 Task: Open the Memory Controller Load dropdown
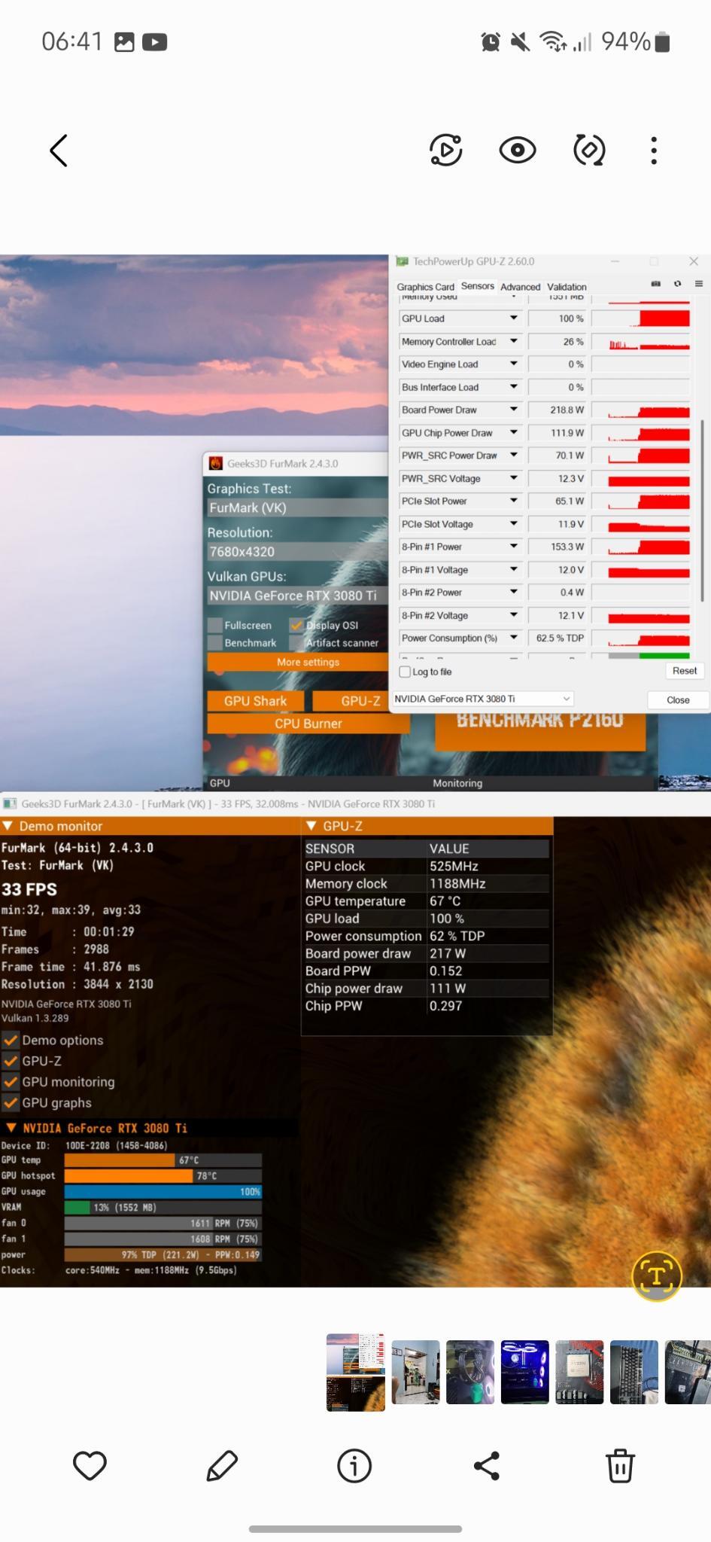(514, 341)
